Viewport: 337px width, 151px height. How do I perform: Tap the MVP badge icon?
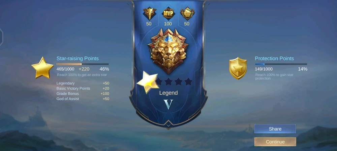pyautogui.click(x=168, y=14)
